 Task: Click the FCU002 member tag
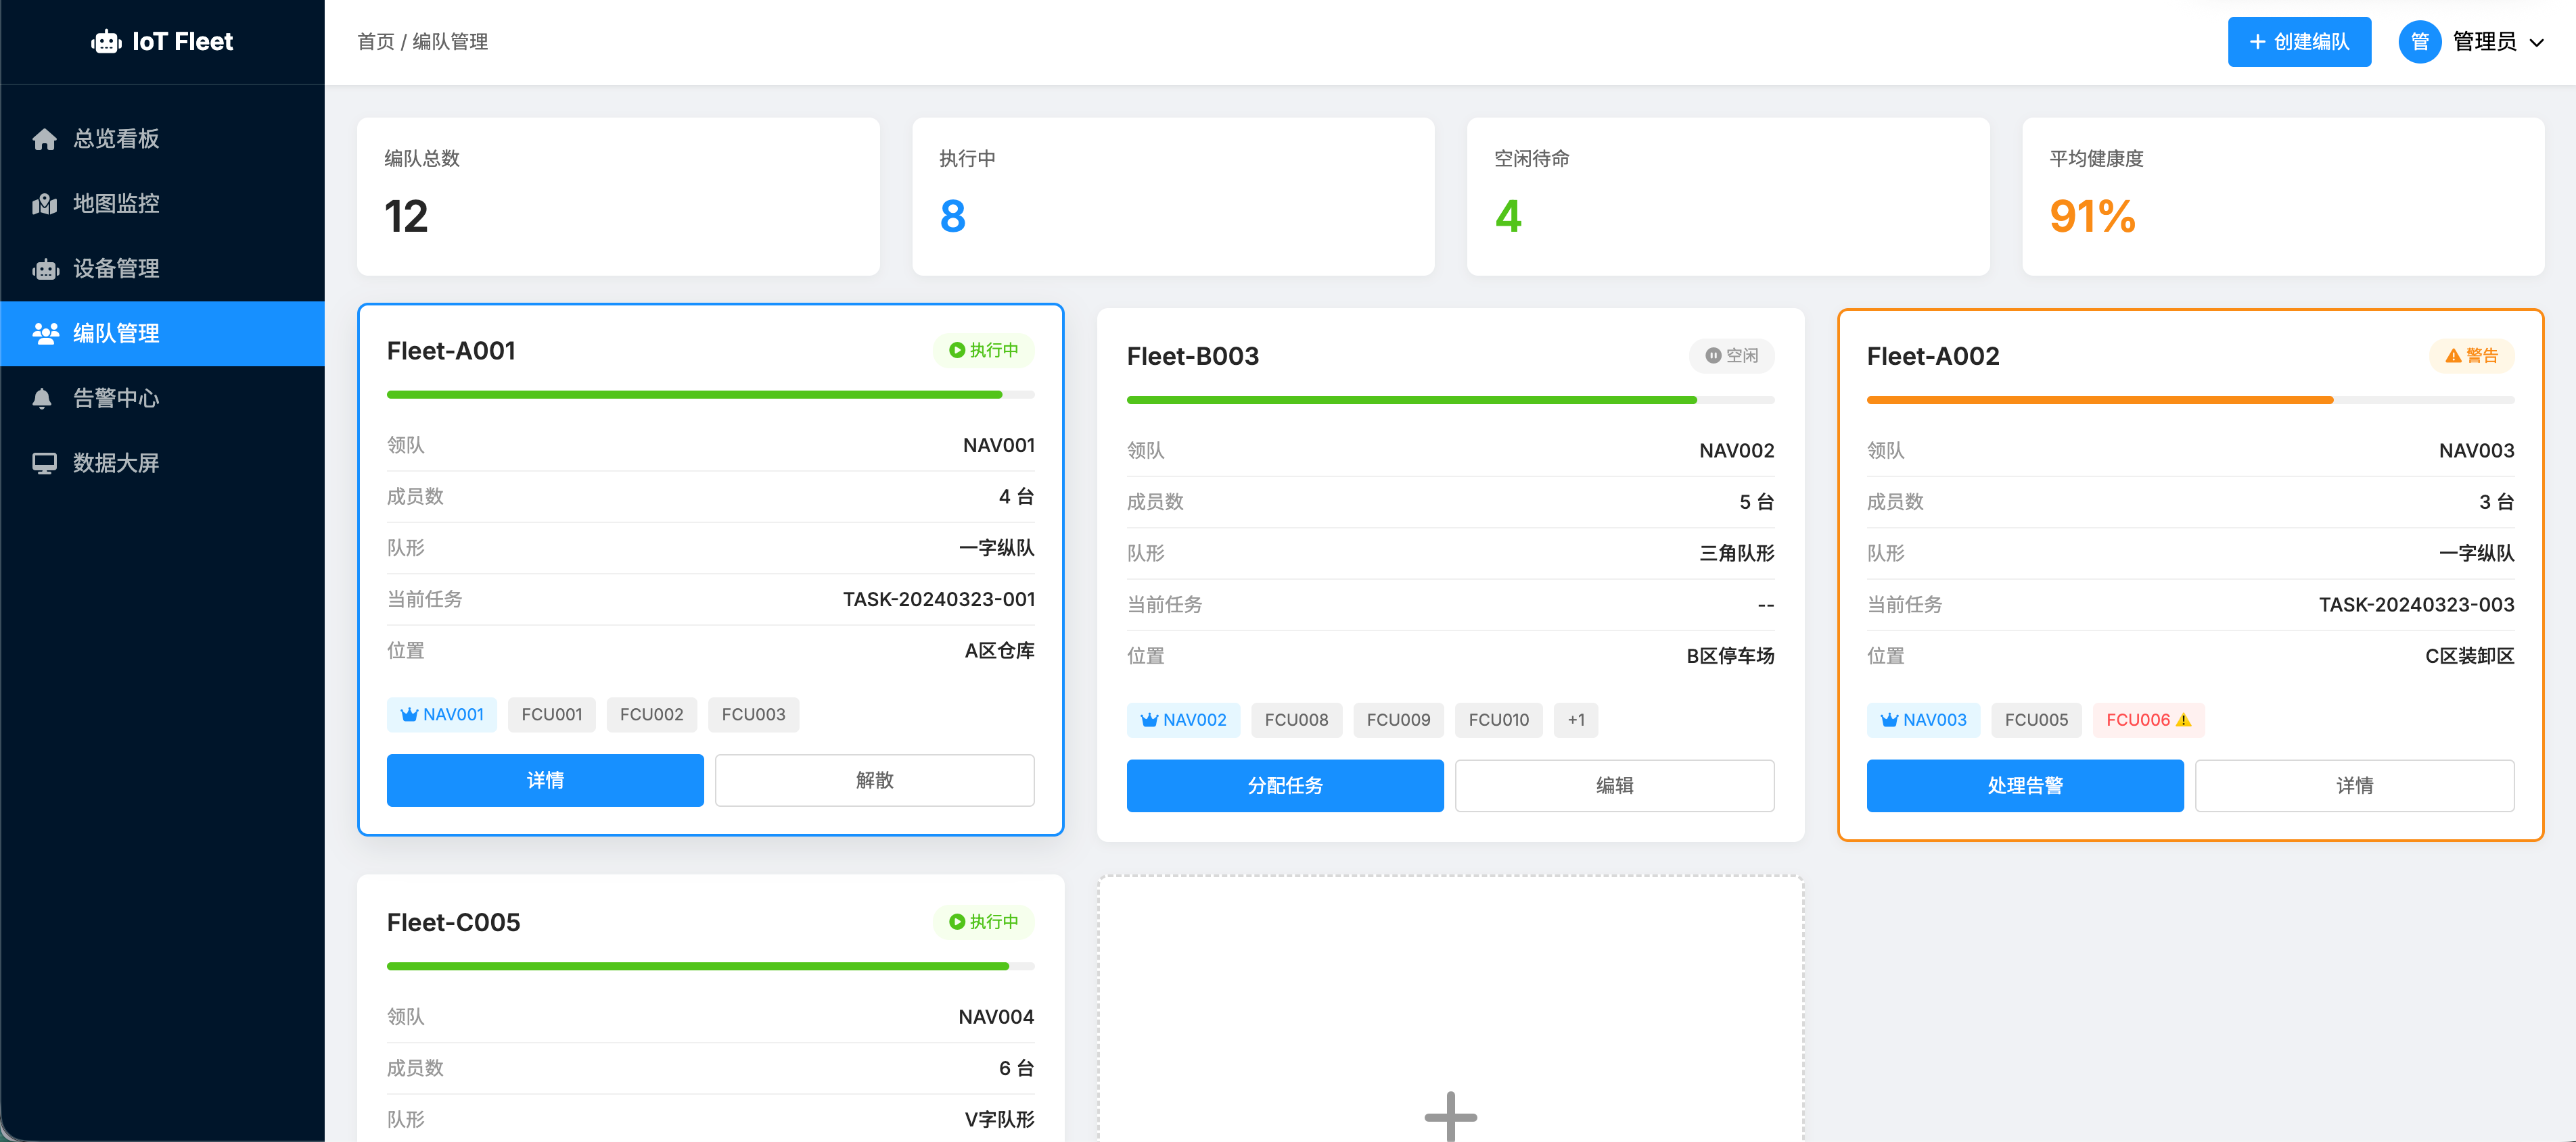(652, 714)
